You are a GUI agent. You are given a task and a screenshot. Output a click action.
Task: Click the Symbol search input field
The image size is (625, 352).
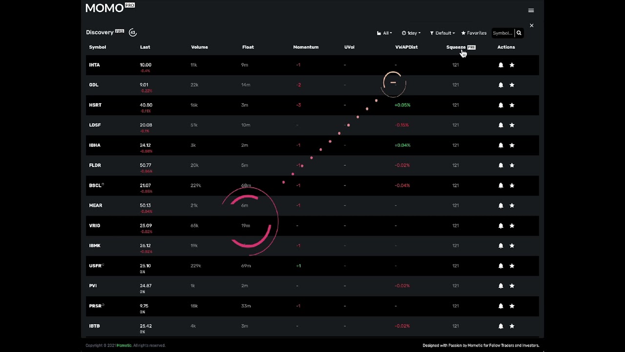[502, 33]
